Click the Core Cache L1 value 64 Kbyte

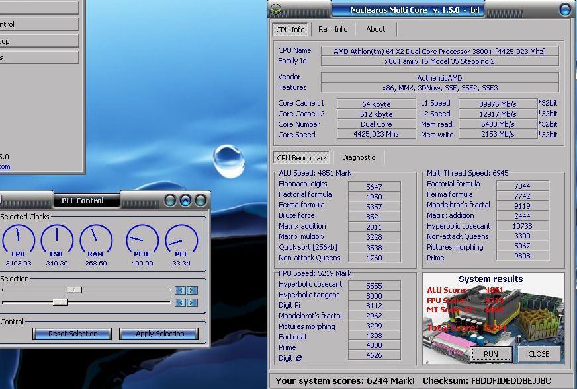click(376, 104)
